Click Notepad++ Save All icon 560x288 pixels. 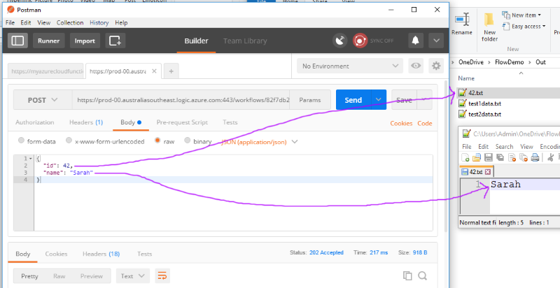tap(500, 157)
